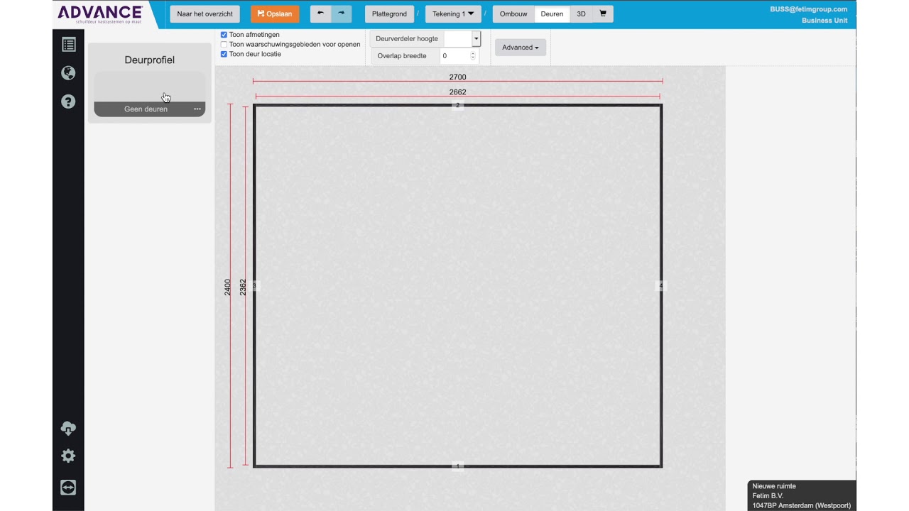The height and width of the screenshot is (511, 909).
Task: Expand the Advanced dropdown
Action: (x=520, y=48)
